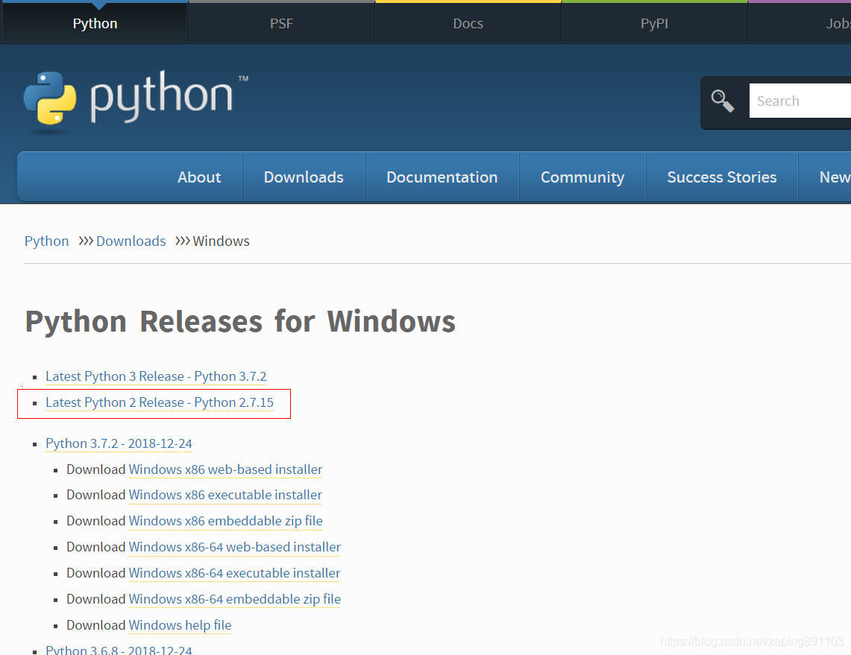Open the Docs top tab
Image resolution: width=851 pixels, height=655 pixels.
pos(468,23)
